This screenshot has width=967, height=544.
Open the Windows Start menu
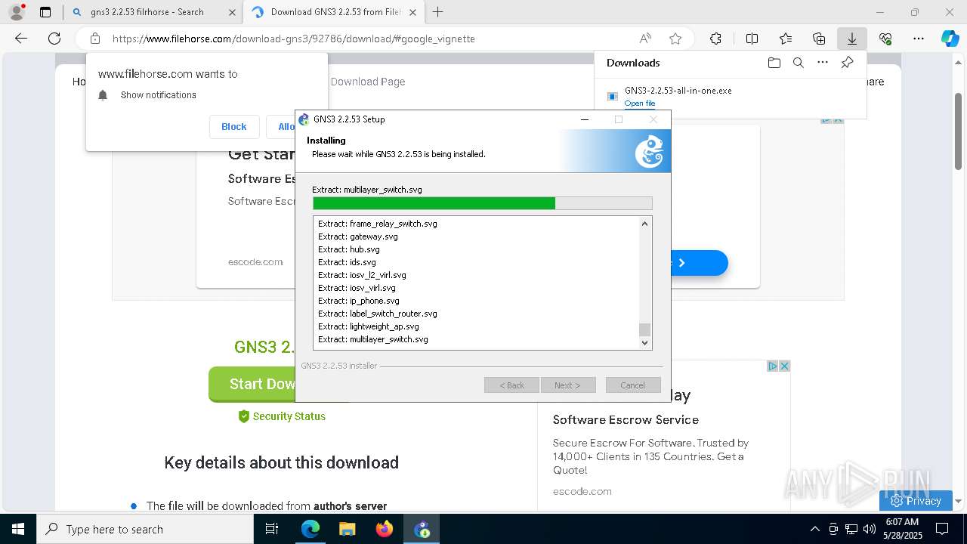(x=18, y=529)
